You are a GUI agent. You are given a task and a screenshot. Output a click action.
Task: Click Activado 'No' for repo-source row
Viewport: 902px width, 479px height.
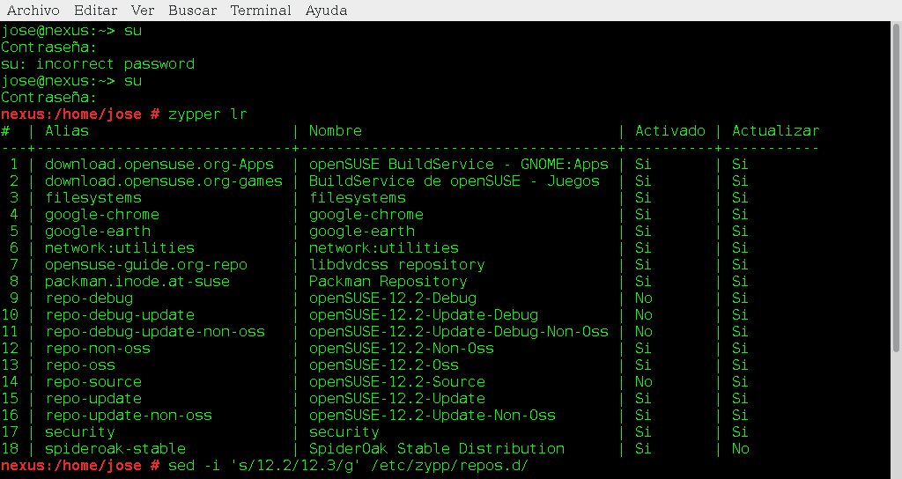coord(644,381)
